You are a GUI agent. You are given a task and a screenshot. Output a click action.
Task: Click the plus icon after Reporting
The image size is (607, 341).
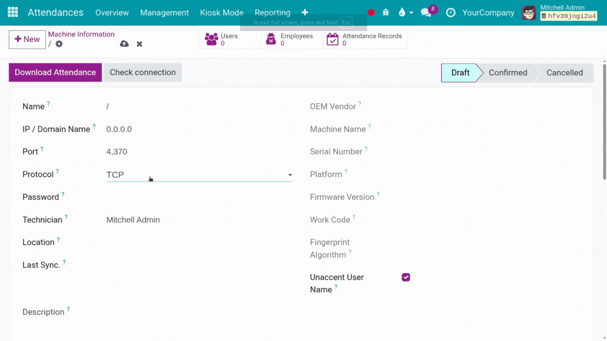(305, 12)
